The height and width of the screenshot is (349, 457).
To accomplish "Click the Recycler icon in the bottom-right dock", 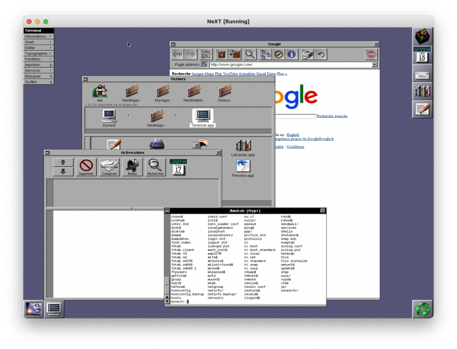I will (422, 308).
